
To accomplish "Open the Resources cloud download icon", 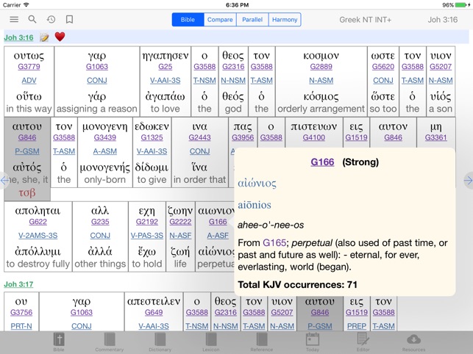I will (413, 342).
